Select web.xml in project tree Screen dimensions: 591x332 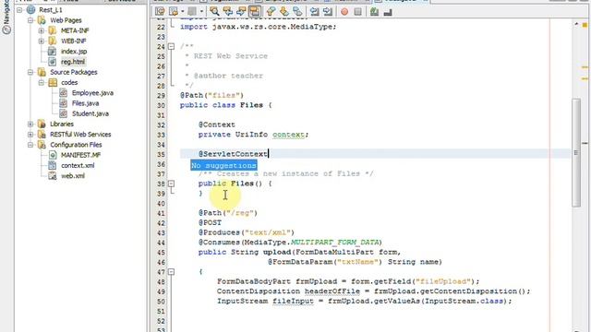click(x=73, y=176)
